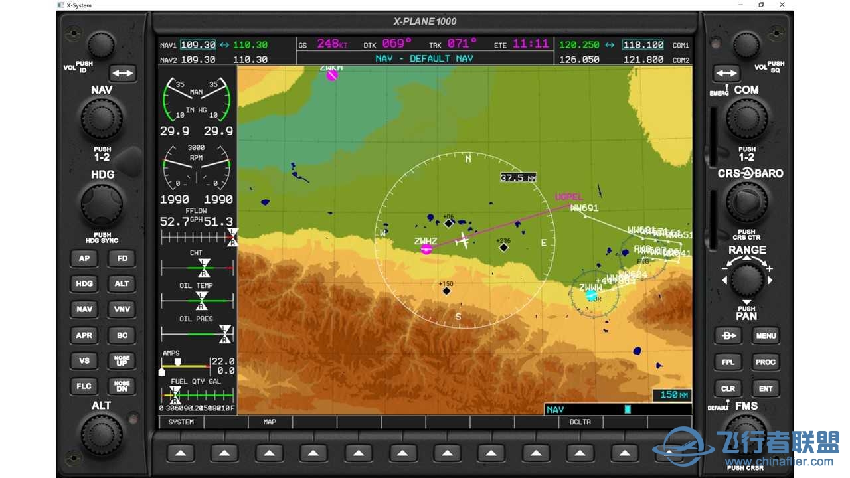
Task: Restore down the X-System window
Action: (761, 5)
